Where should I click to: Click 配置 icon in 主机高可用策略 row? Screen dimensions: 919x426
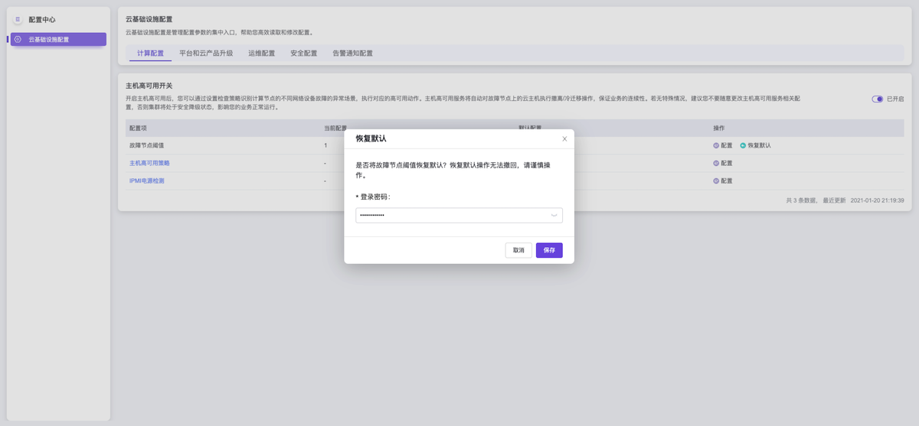pos(717,163)
